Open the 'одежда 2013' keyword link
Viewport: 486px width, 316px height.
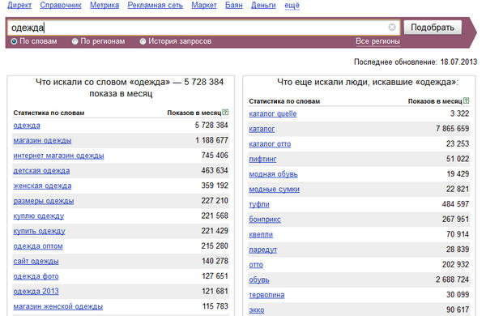click(36, 292)
